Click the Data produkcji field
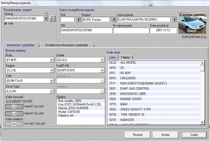 [163, 30]
